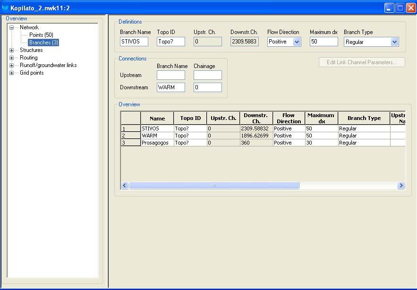The image size is (417, 290).
Task: Click the Name column header
Action: click(x=157, y=118)
